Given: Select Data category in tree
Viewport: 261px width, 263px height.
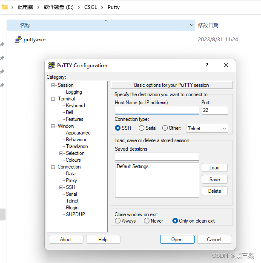Looking at the screenshot, I should tap(71, 174).
